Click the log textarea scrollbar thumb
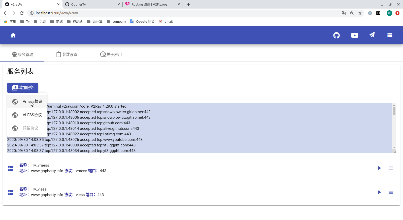Image resolution: width=403 pixels, height=220 pixels. coord(394,111)
